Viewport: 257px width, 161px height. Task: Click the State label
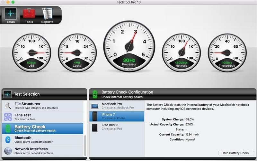(180, 129)
